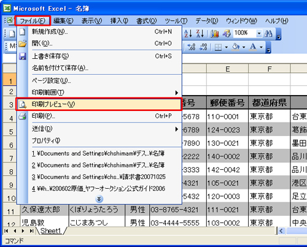Click cell containing 142-0042
This screenshot has height=247, width=307.
click(227, 170)
